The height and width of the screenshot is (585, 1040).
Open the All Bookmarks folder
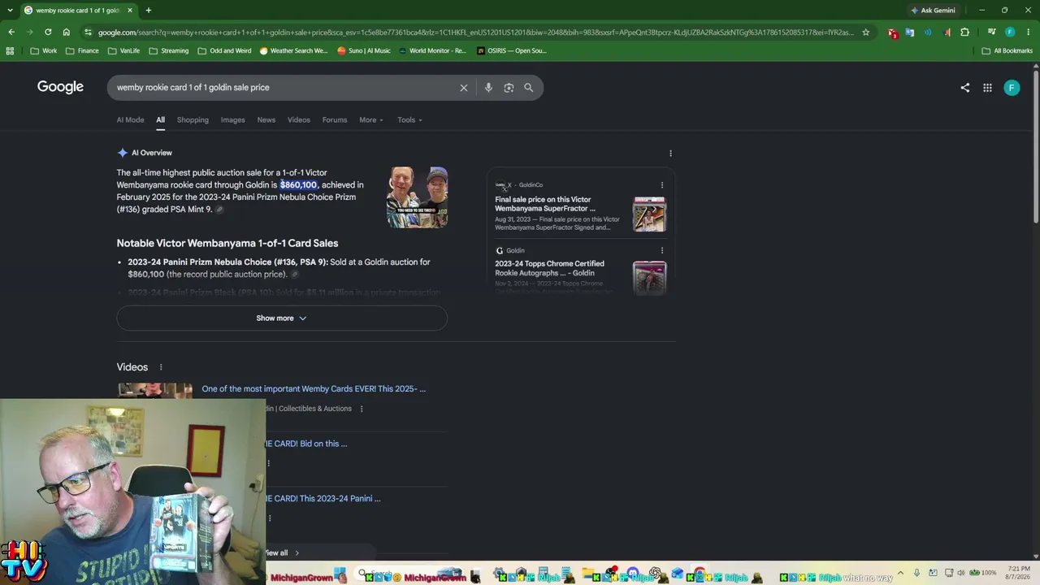point(1007,50)
